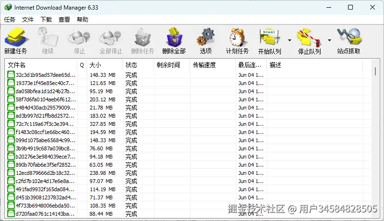Open the 帮助 menu

point(82,19)
